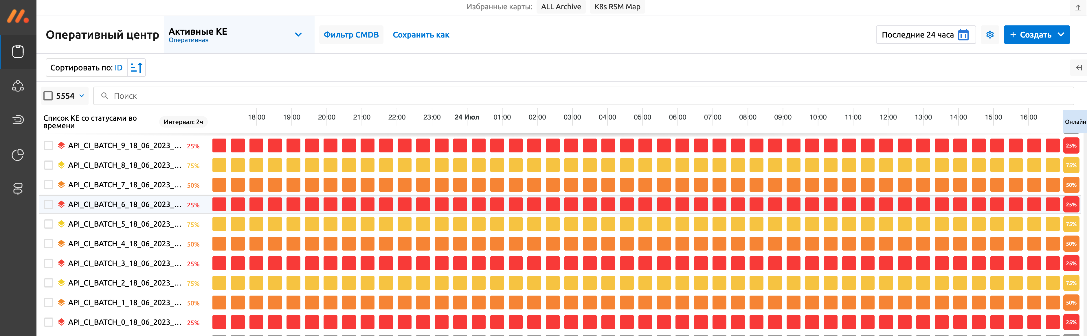Open the event stream sidebar icon
Viewport: 1087px width, 336px height.
pos(18,120)
